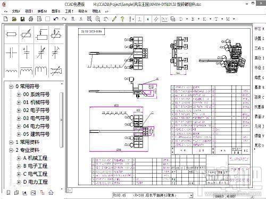Click the 几何 button in the right panel

coord(259,126)
